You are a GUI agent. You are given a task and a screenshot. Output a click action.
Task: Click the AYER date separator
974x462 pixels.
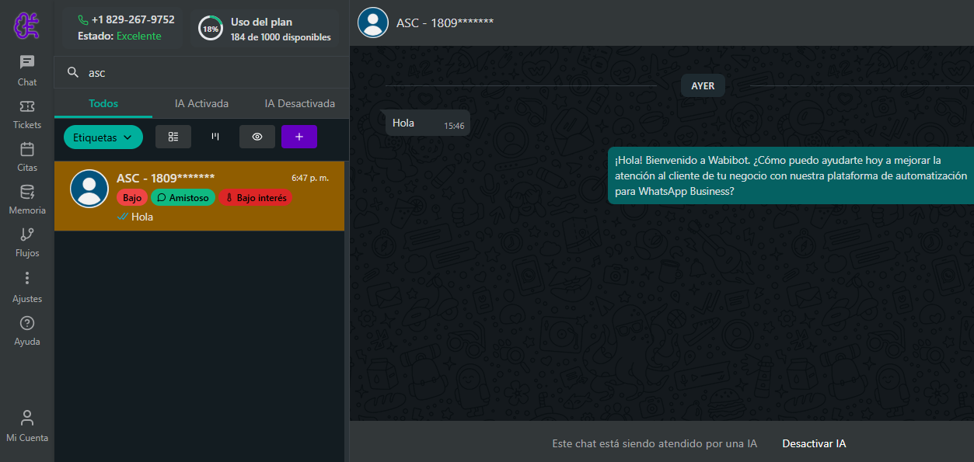click(703, 85)
